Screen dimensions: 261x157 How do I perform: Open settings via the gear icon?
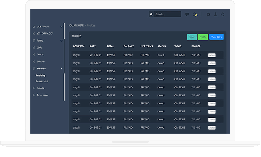208,15
